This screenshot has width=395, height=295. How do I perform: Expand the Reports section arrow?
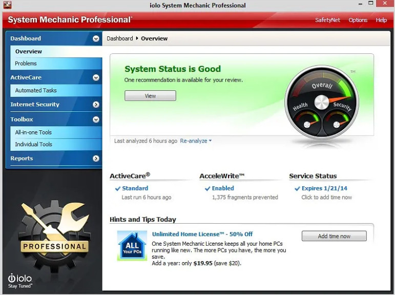click(96, 159)
